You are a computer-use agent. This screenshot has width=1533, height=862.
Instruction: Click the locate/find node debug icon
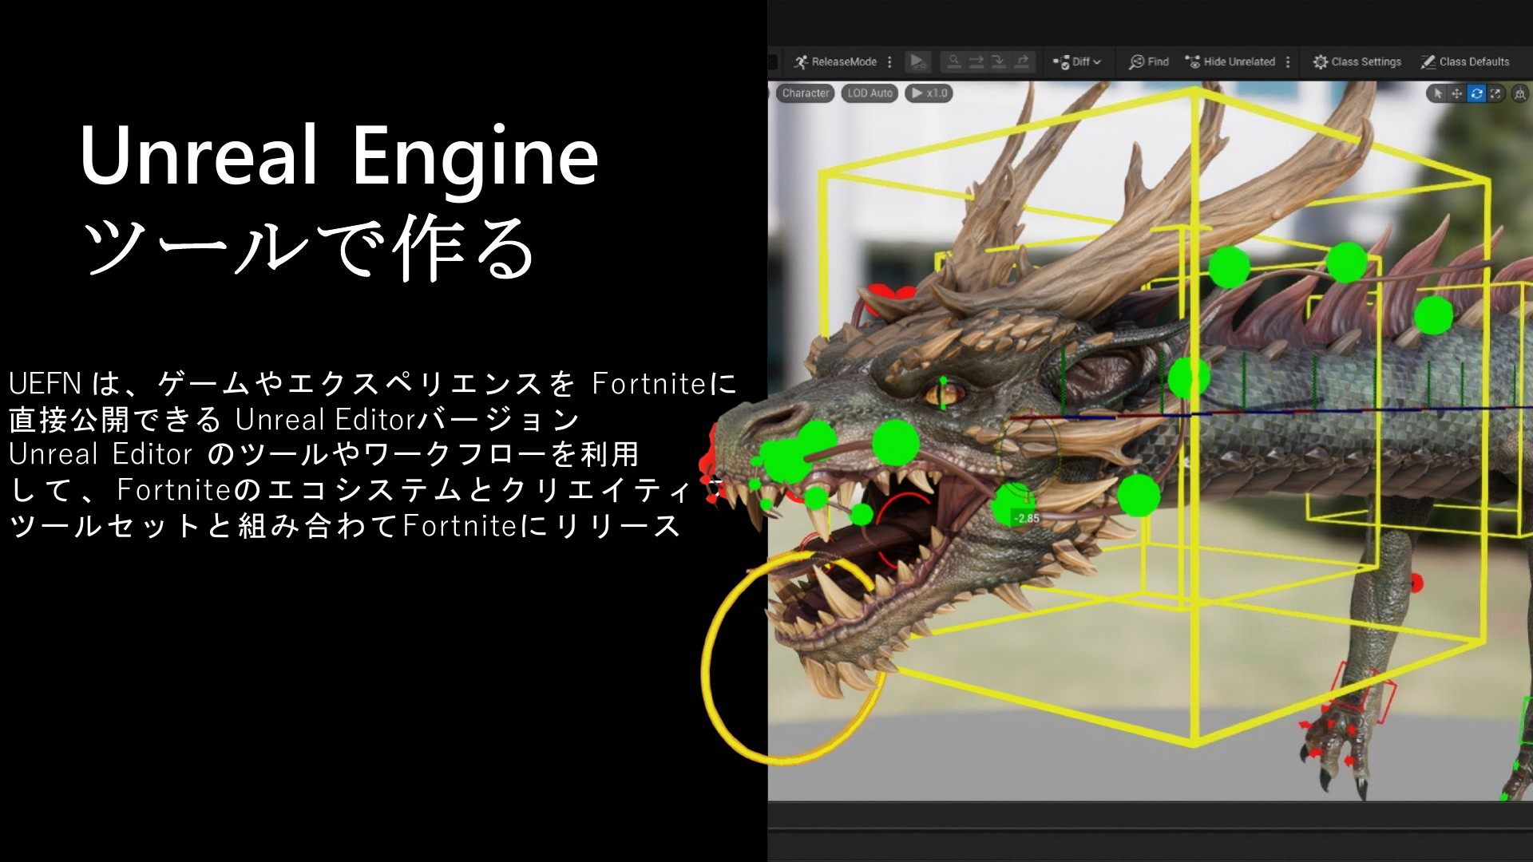(953, 61)
